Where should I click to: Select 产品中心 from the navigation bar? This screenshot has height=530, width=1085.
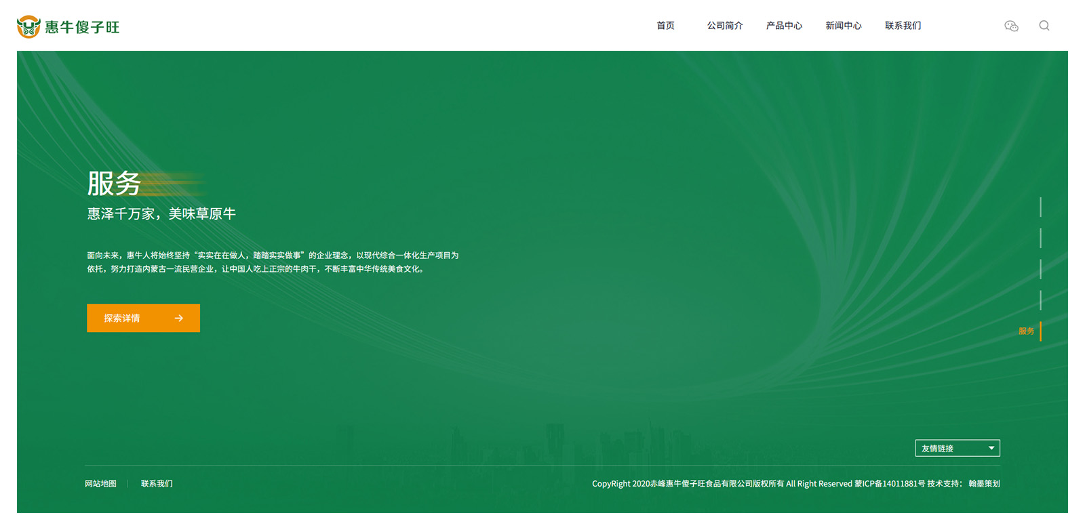tap(784, 26)
